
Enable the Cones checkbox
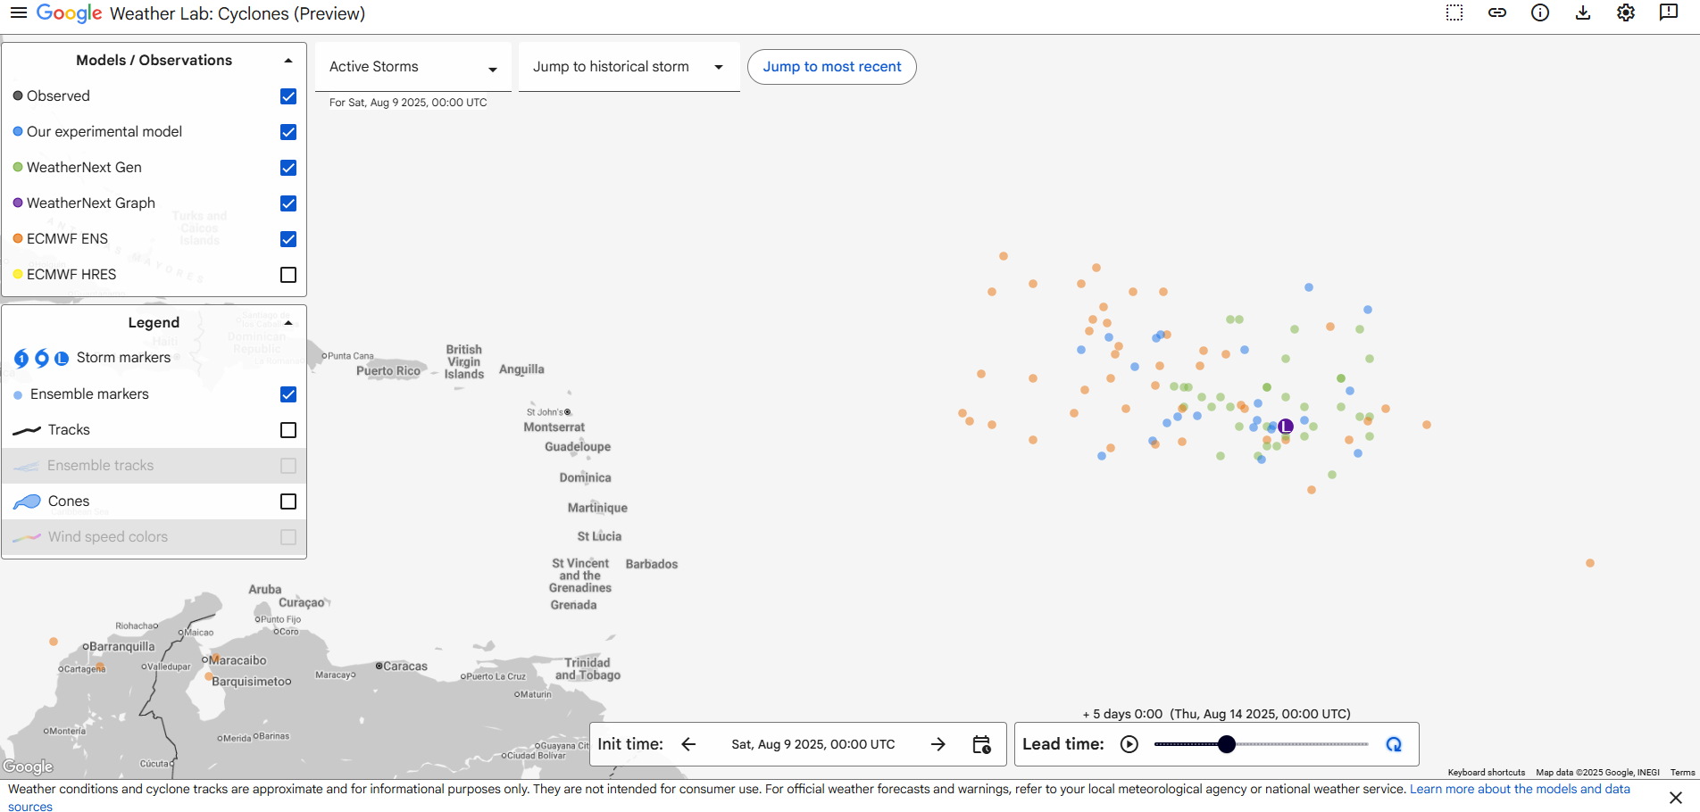pos(288,501)
